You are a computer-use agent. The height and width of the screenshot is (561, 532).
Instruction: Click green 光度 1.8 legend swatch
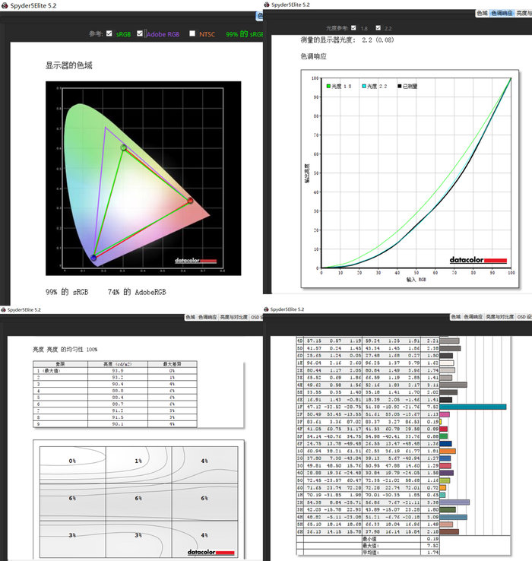point(328,86)
